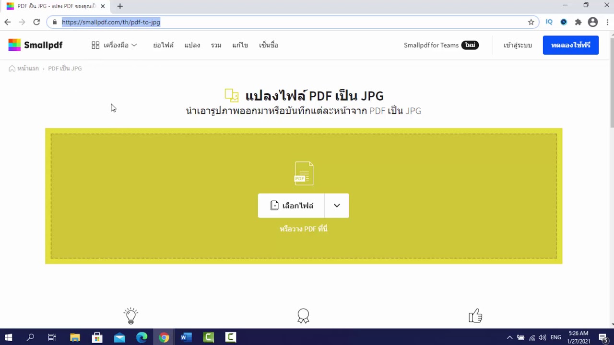
Task: Open a new browser tab
Action: [x=120, y=6]
